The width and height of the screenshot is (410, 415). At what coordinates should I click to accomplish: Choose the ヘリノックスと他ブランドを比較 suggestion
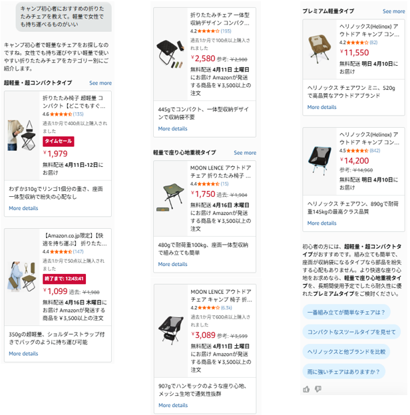[346, 352]
